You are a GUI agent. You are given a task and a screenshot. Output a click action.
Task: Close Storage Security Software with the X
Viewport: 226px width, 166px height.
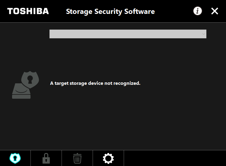215,11
